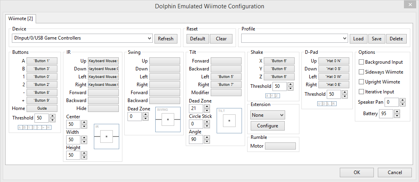This screenshot has height=182, width=419.
Task: Remap the A button binding
Action: pos(42,61)
